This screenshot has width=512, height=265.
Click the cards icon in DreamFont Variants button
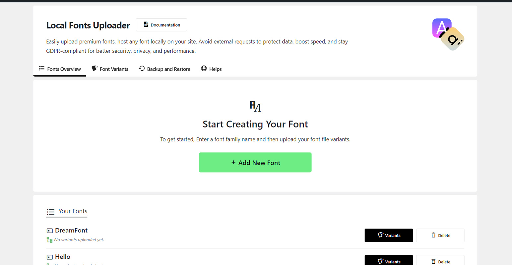coord(381,235)
